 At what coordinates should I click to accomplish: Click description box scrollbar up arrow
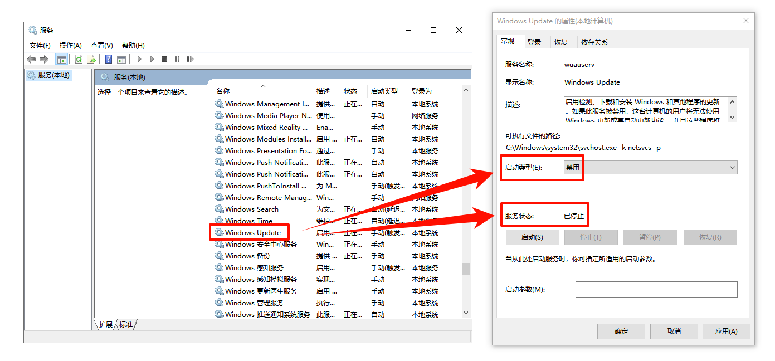(x=733, y=101)
